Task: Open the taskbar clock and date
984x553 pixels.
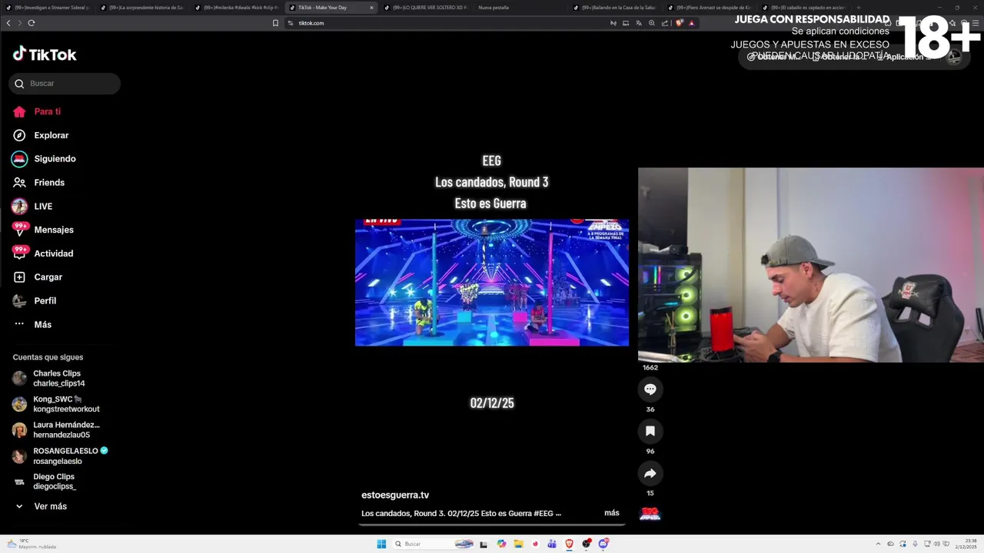Action: coord(966,544)
